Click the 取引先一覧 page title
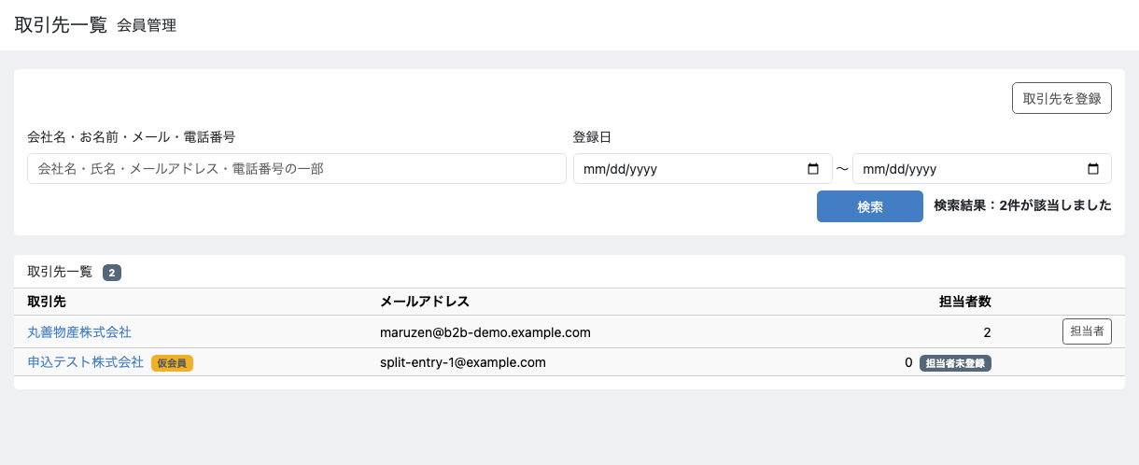This screenshot has width=1139, height=465. click(x=62, y=24)
